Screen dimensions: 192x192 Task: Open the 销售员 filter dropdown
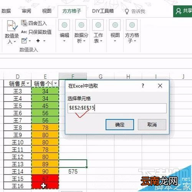point(28,84)
